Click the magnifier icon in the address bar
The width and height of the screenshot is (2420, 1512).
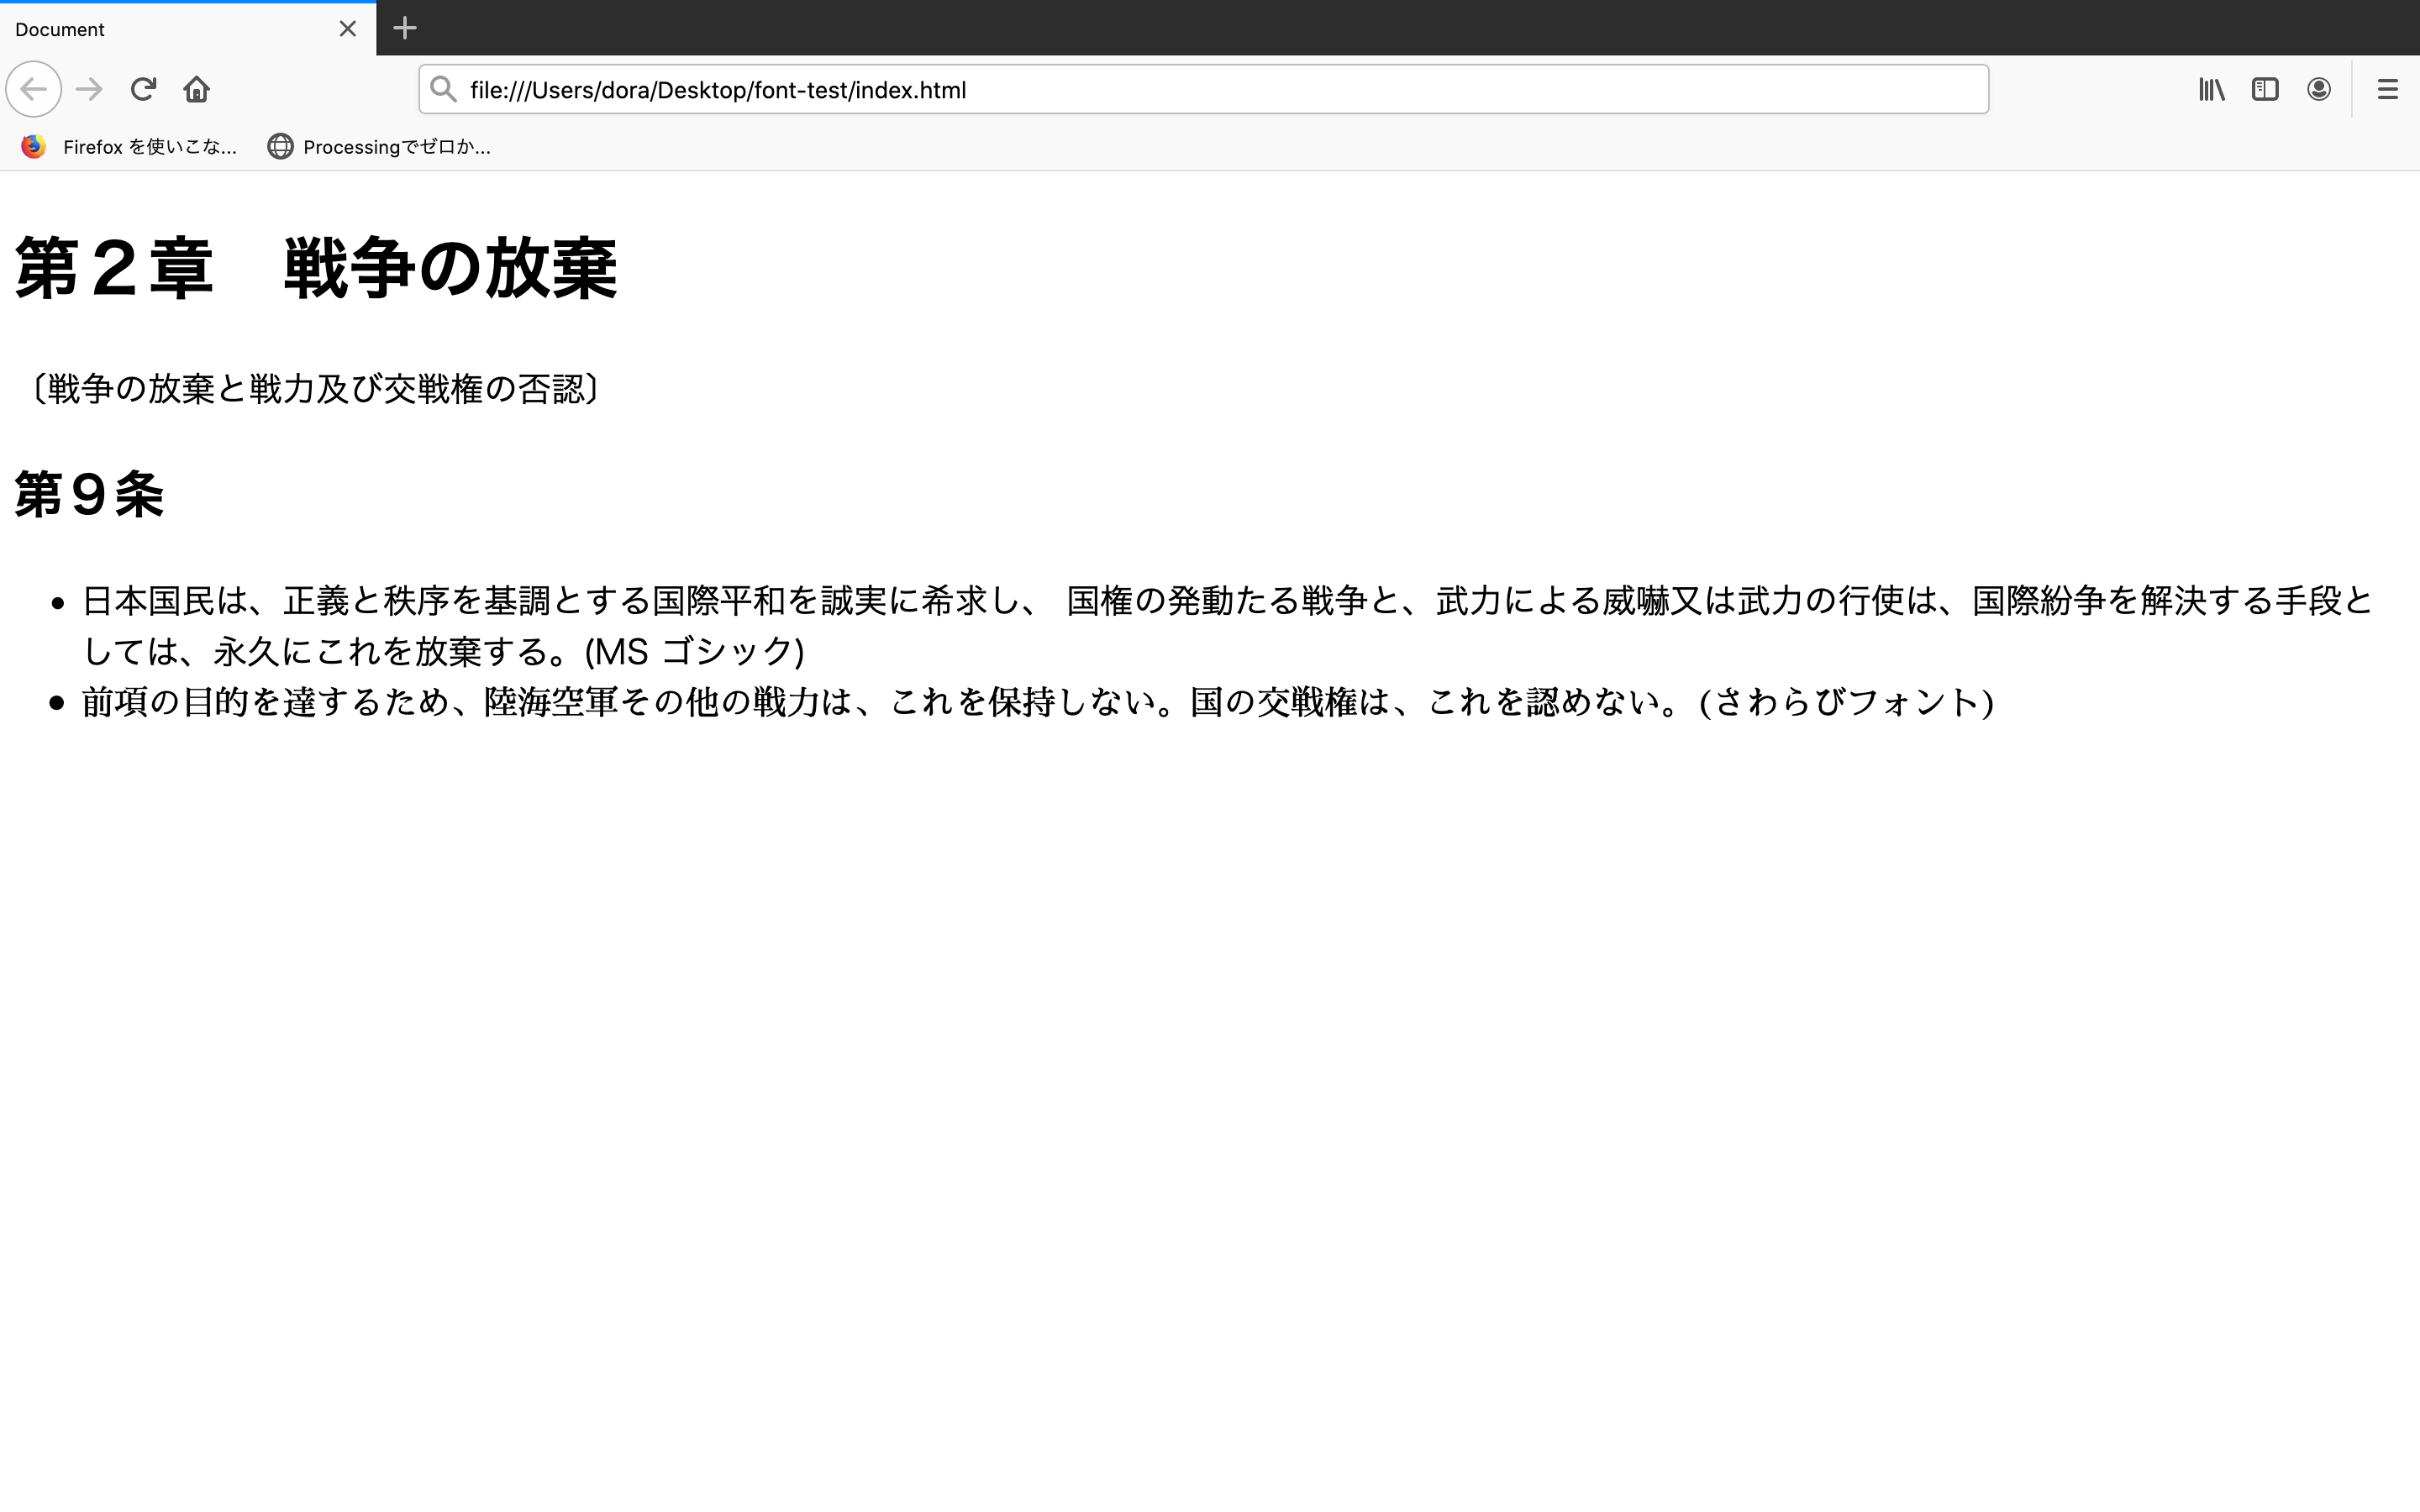coord(443,89)
